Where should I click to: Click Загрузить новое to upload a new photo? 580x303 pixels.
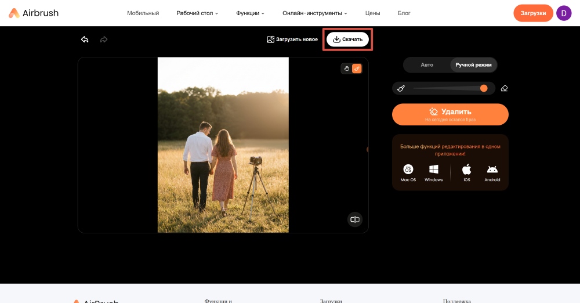point(292,39)
